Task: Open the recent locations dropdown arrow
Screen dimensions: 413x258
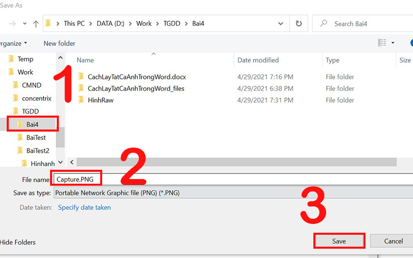Action: pyautogui.click(x=25, y=24)
